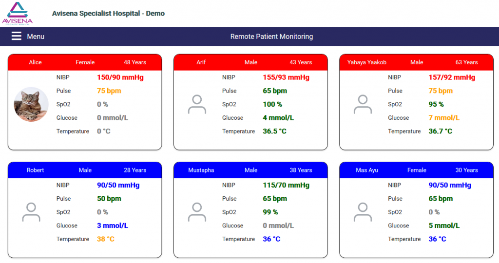Click Mustapha's profile avatar icon
The height and width of the screenshot is (263, 499).
click(197, 212)
